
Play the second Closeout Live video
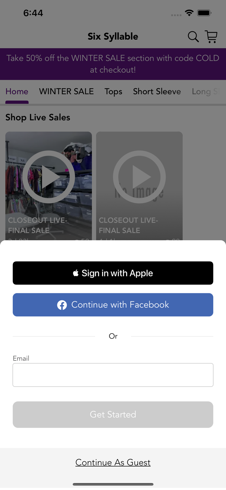pyautogui.click(x=139, y=177)
